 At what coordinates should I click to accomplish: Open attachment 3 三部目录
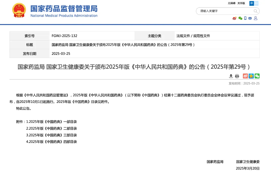[x=51, y=135]
